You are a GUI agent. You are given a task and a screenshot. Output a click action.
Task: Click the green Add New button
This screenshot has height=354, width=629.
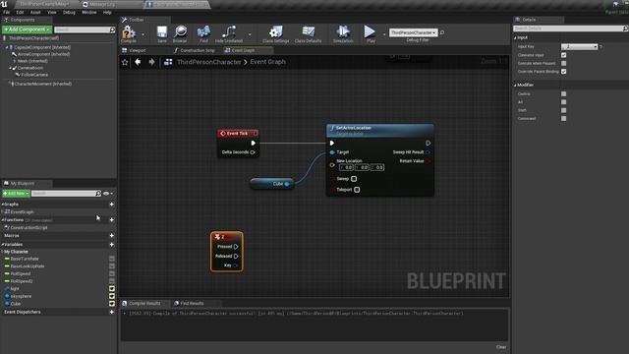16,194
